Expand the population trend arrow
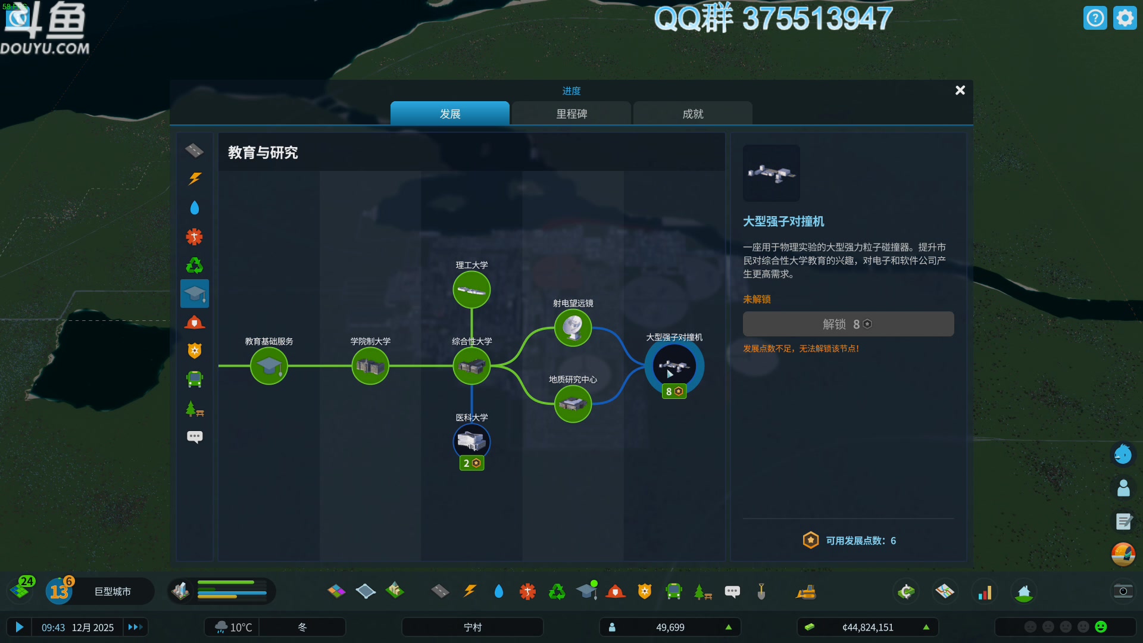Screen dimensions: 1143x643 coord(728,627)
